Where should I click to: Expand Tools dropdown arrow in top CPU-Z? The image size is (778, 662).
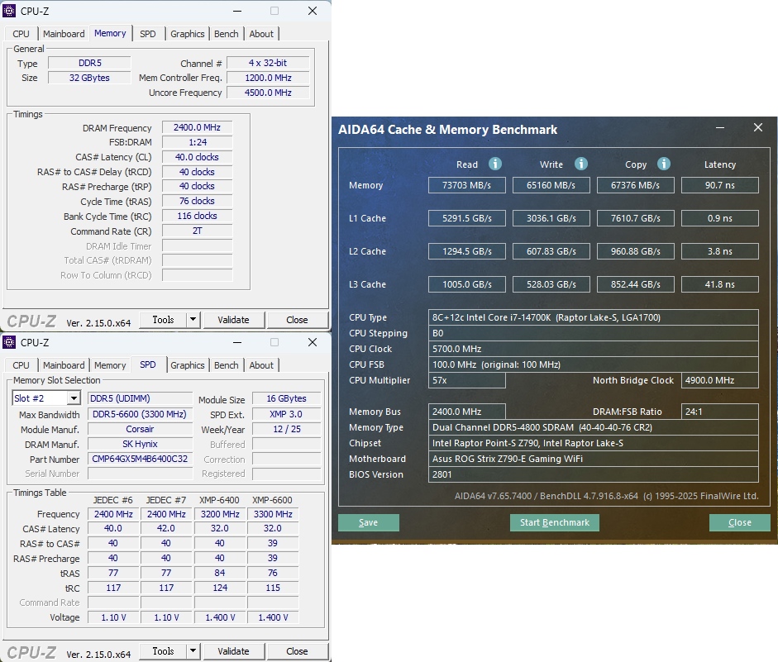point(193,320)
